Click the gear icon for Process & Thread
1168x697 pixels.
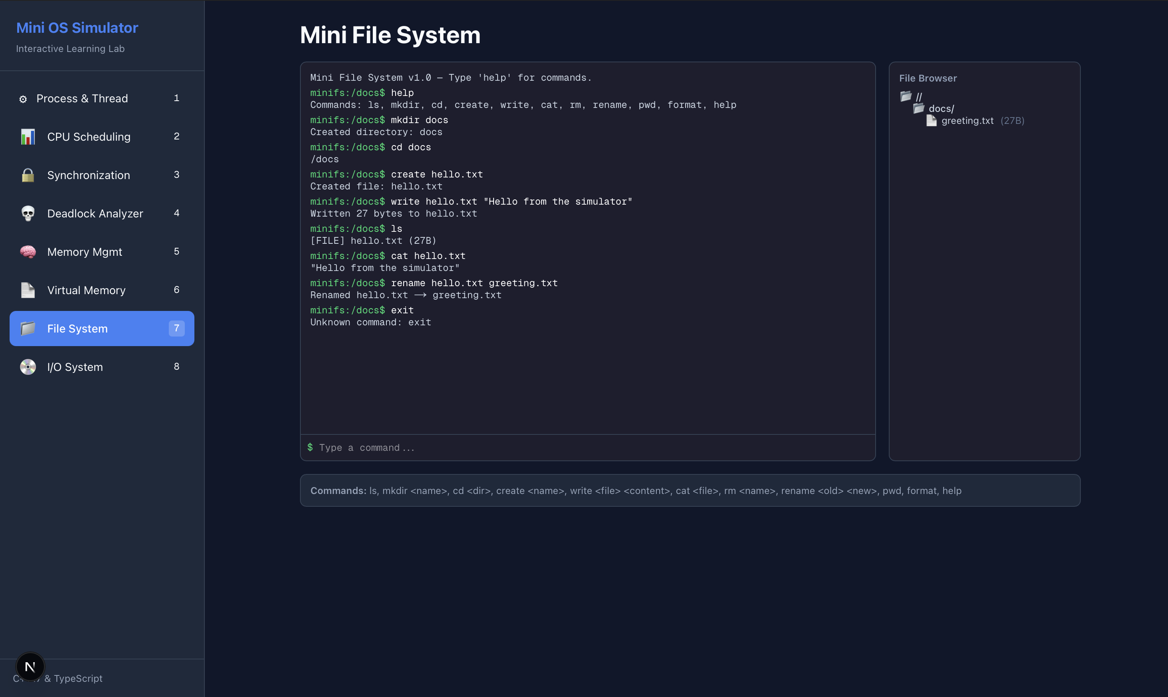pyautogui.click(x=22, y=99)
